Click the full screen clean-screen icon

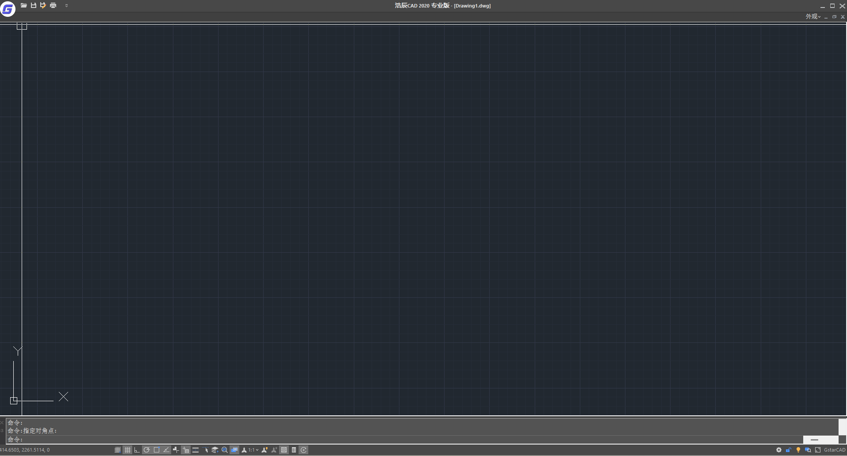tap(818, 450)
